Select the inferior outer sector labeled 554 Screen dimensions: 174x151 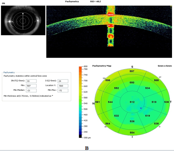pyautogui.click(x=132, y=133)
